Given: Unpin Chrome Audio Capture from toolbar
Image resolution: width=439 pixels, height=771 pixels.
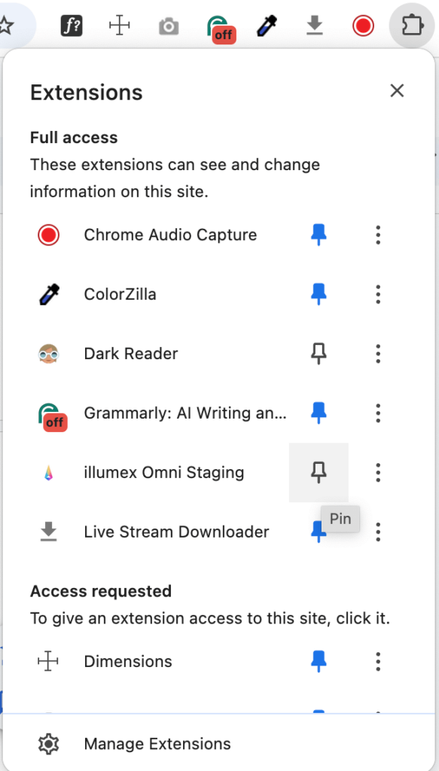Looking at the screenshot, I should click(x=319, y=235).
